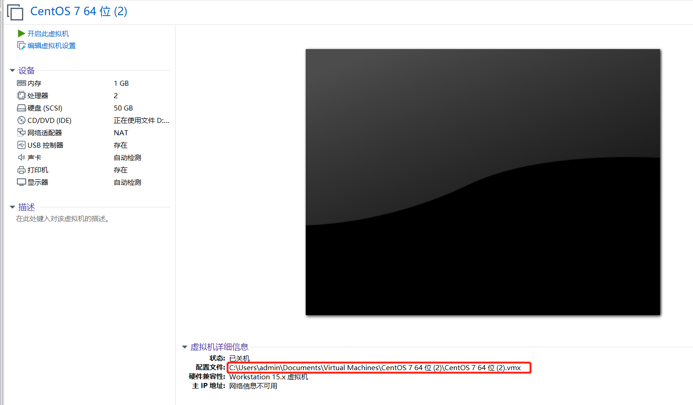
Task: Click the sound card (声卡) speaker icon
Action: (22, 157)
